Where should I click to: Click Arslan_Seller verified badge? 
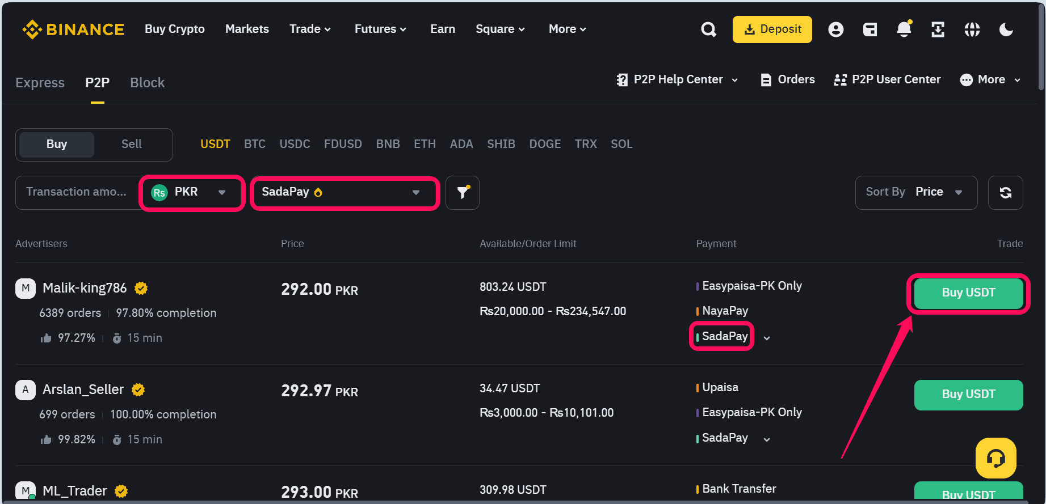tap(138, 389)
